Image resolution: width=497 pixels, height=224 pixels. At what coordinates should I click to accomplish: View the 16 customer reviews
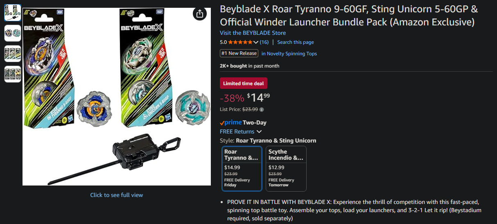point(264,42)
